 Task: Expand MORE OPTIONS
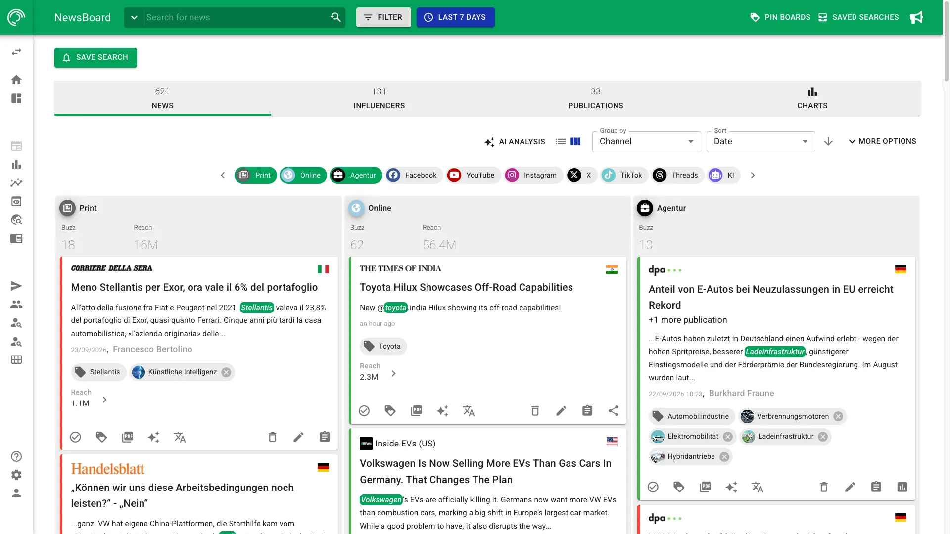coord(882,141)
